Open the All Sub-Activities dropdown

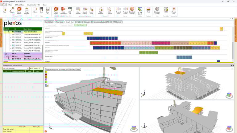coord(16,68)
